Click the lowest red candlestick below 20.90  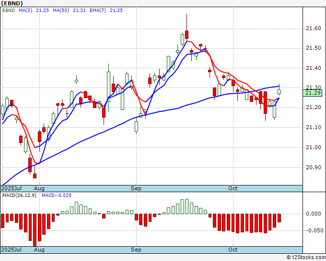(x=35, y=176)
